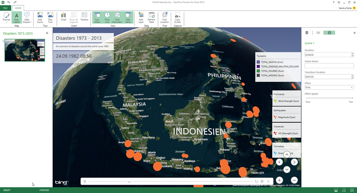Image resolution: width=357 pixels, height=193 pixels.
Task: Refresh Data using the ribbon icon
Action: coord(151,17)
